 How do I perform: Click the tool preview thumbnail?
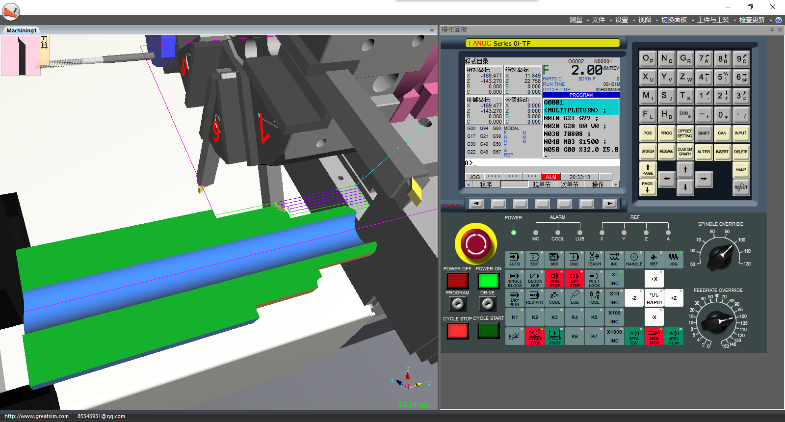(x=21, y=55)
